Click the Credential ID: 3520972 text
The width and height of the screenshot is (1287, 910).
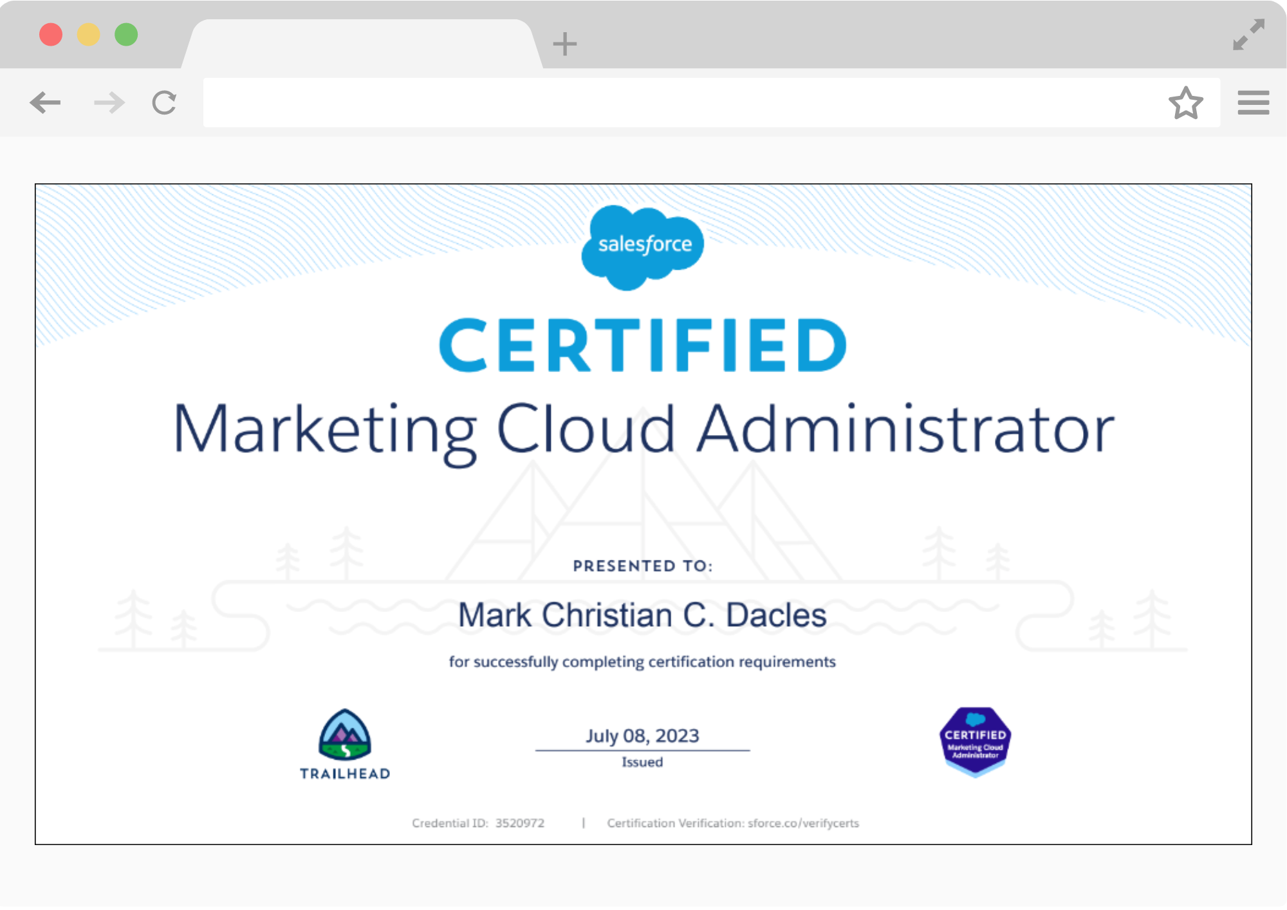(478, 823)
